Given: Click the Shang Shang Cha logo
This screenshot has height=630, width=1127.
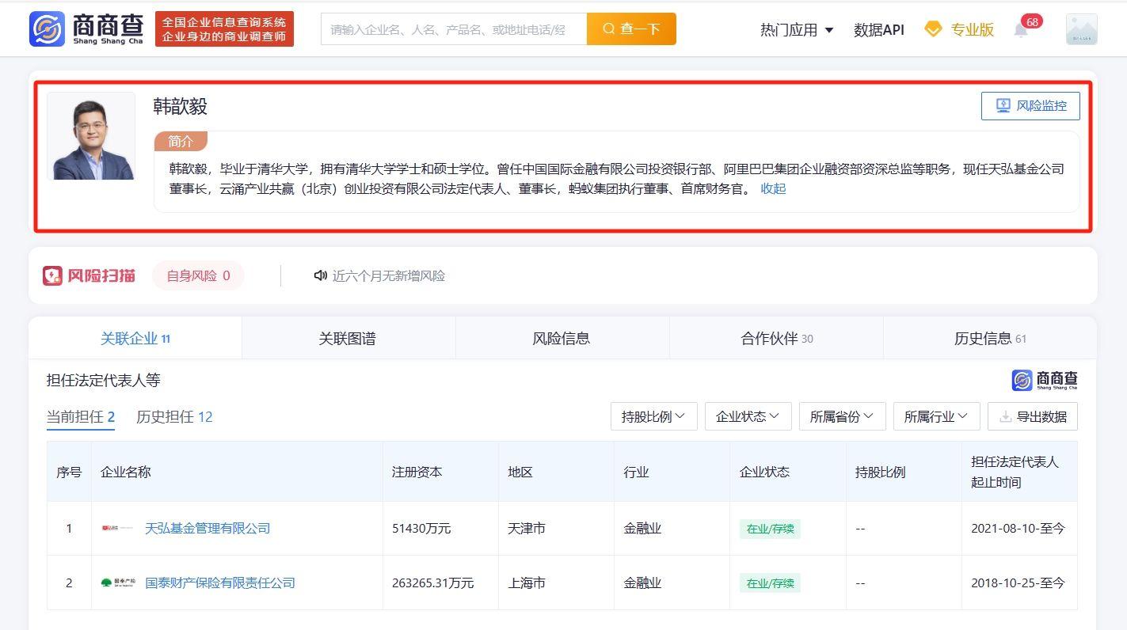Looking at the screenshot, I should (x=86, y=29).
